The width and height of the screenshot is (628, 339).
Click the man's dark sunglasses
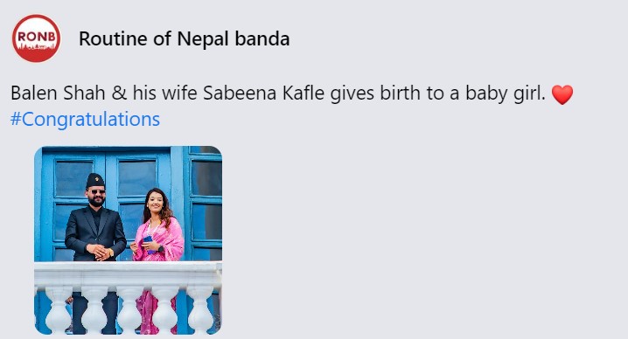coord(96,192)
